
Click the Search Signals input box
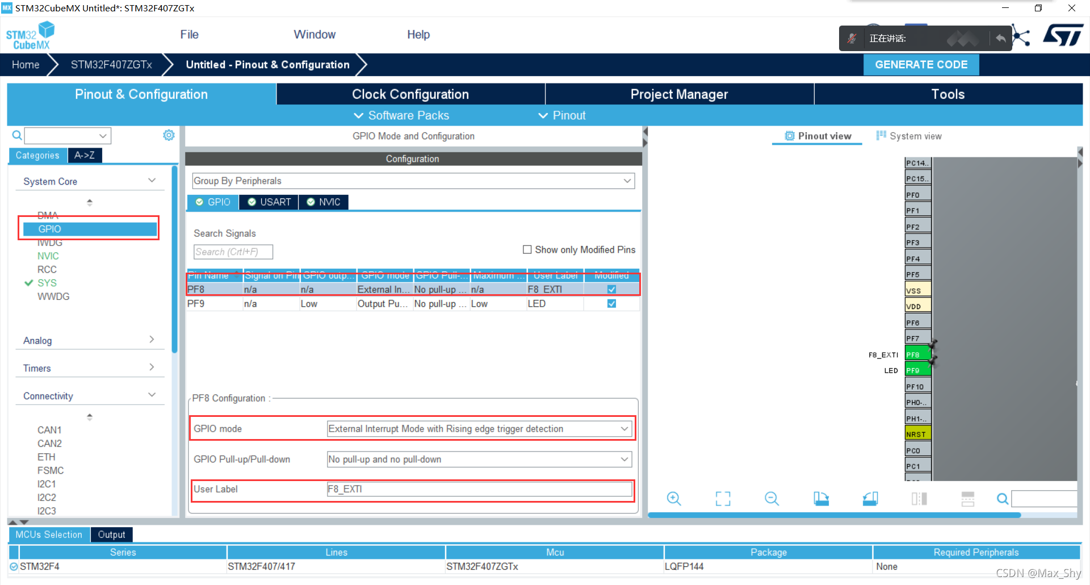[233, 252]
